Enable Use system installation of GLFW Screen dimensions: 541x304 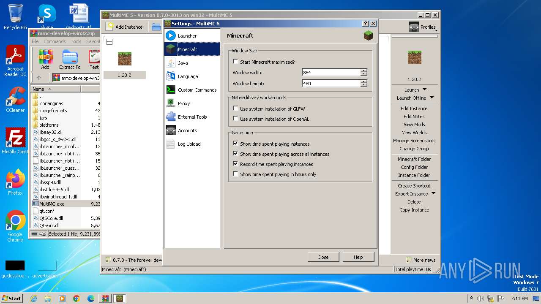tap(235, 109)
